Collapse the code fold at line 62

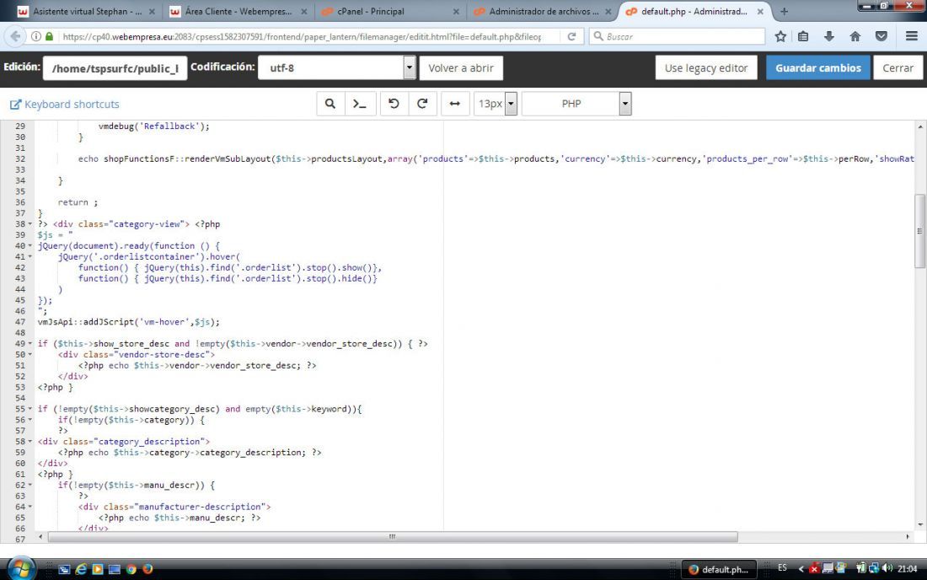(30, 485)
